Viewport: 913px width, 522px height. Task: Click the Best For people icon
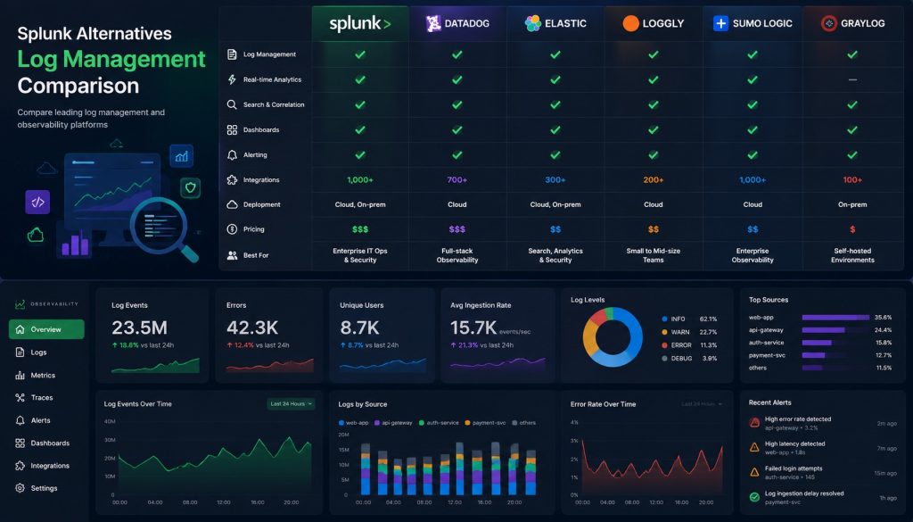(232, 255)
